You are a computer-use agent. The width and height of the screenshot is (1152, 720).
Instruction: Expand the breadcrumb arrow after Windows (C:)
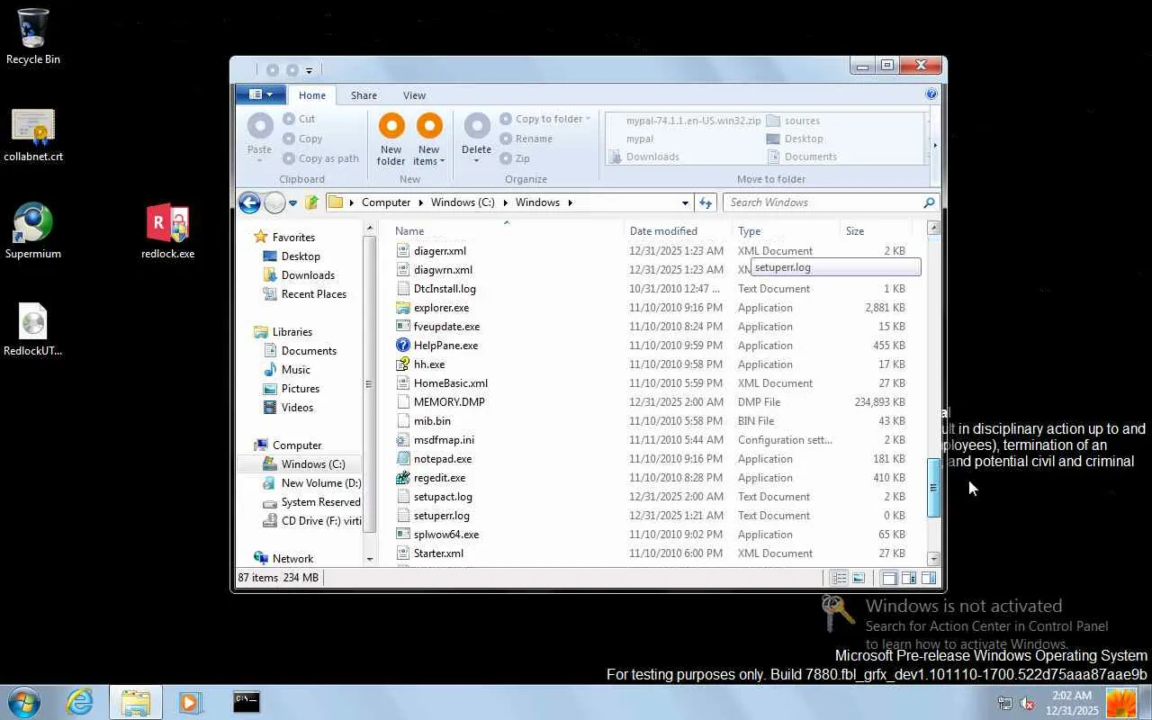point(504,202)
